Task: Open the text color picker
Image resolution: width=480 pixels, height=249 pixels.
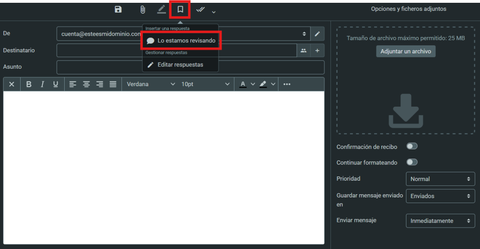Action: (x=243, y=84)
